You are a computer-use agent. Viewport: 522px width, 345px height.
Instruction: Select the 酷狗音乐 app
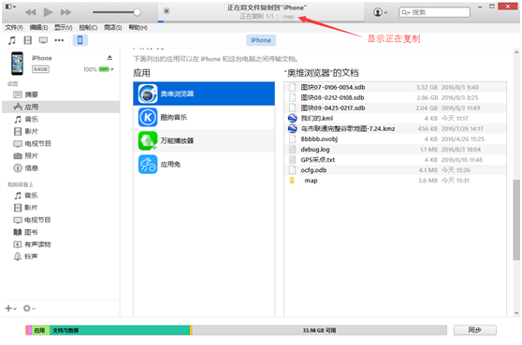pyautogui.click(x=204, y=117)
